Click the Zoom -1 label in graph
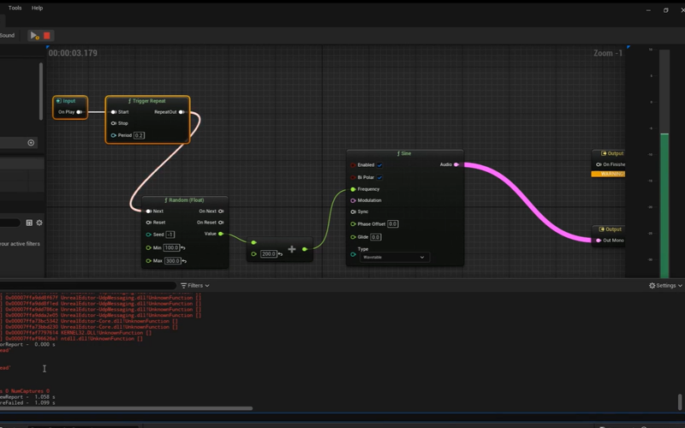Viewport: 685px width, 428px height. 608,53
